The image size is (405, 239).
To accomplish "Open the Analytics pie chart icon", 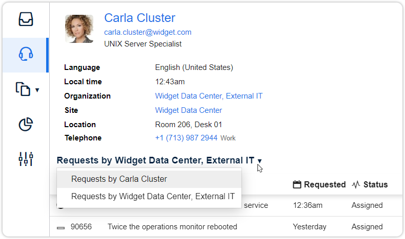I will (x=26, y=124).
